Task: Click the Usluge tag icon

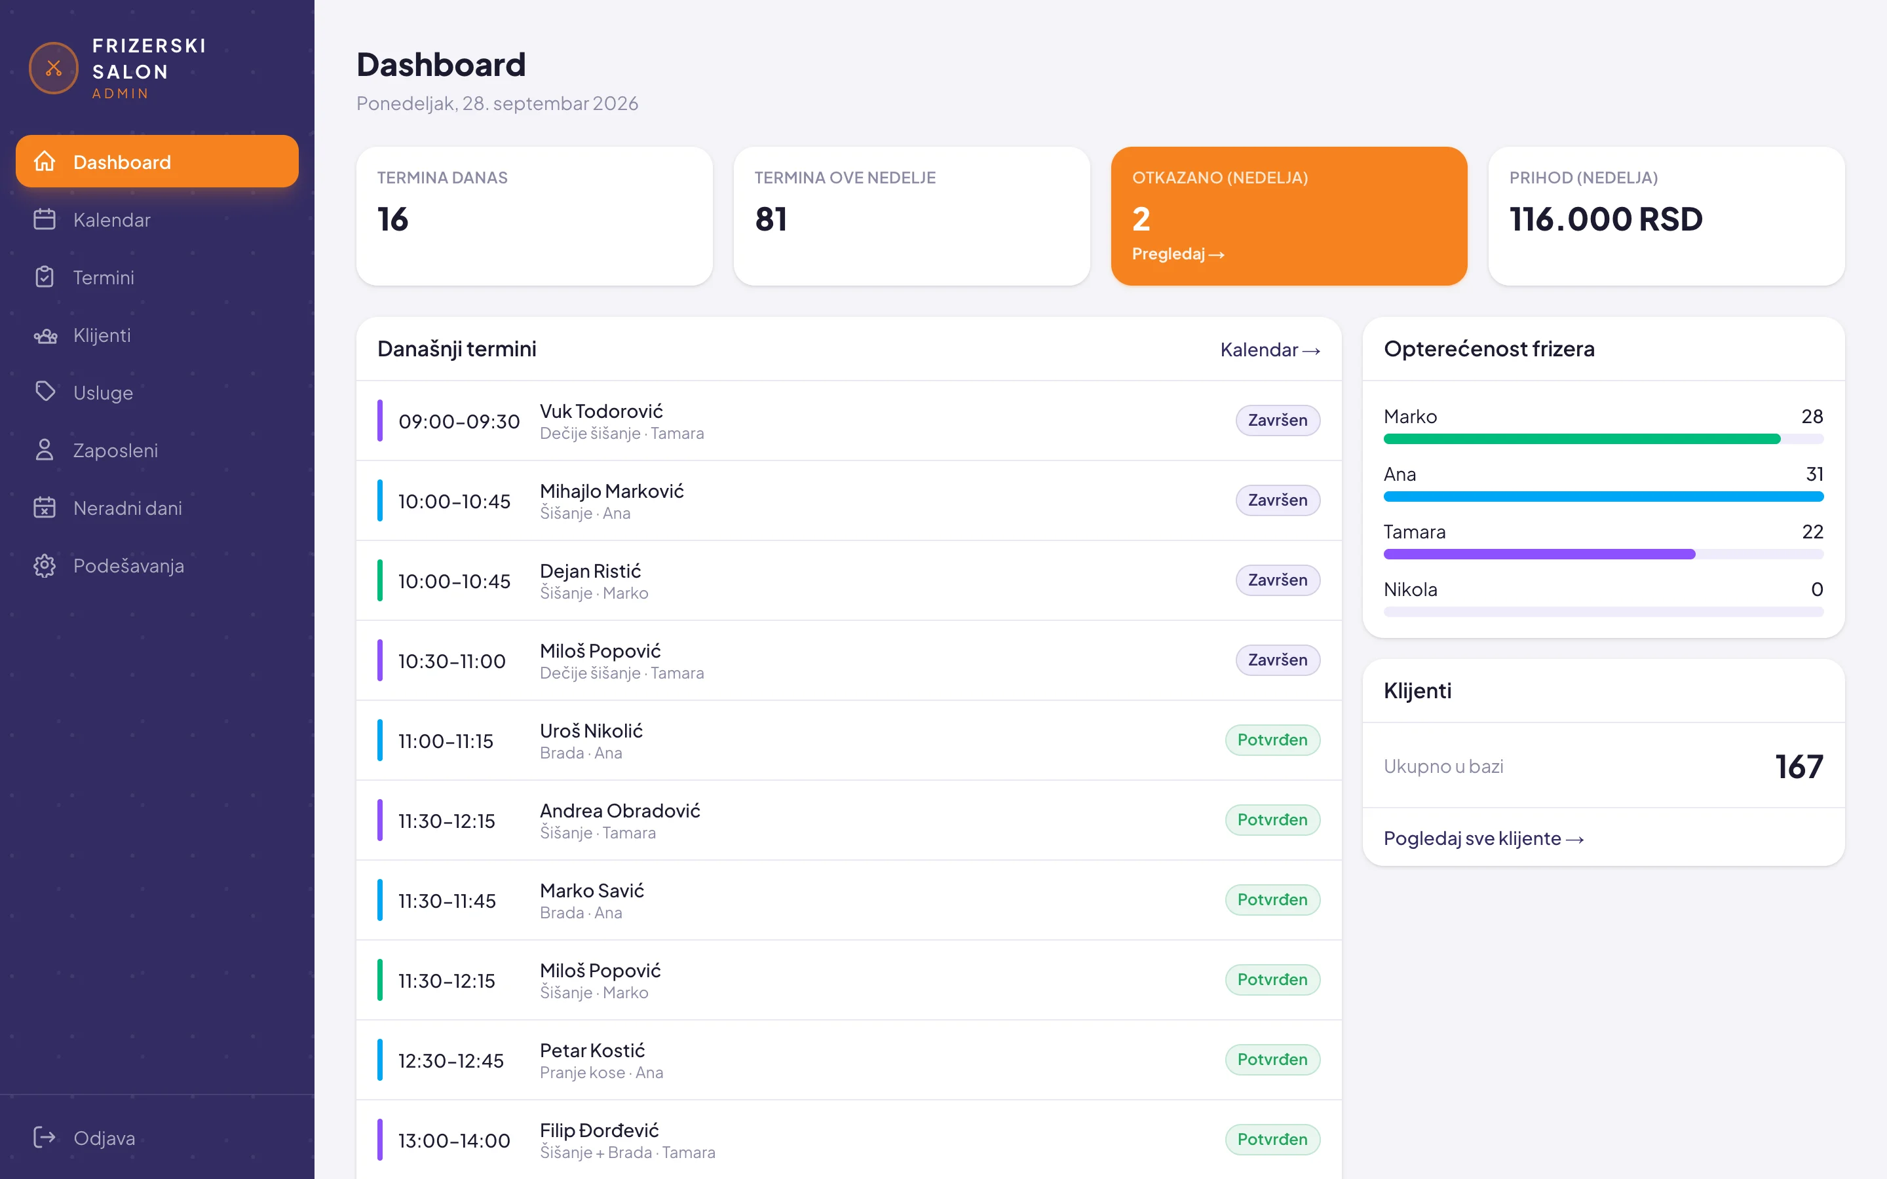Action: point(45,392)
